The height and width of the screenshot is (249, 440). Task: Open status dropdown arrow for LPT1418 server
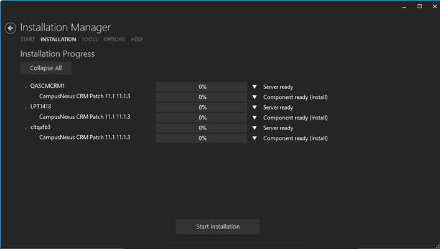pyautogui.click(x=255, y=108)
